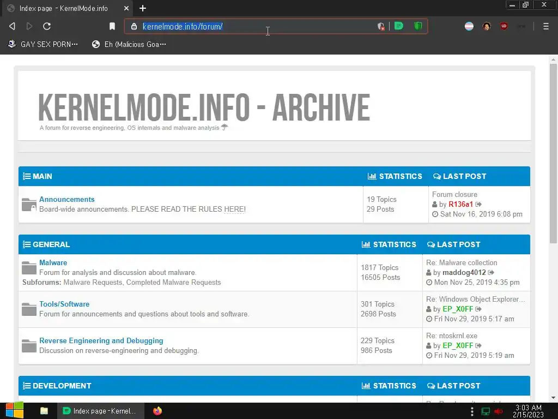Click the page vertical scrollbar thumb

[553, 153]
